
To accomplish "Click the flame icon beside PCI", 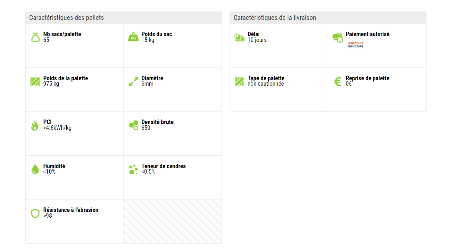I will point(35,125).
